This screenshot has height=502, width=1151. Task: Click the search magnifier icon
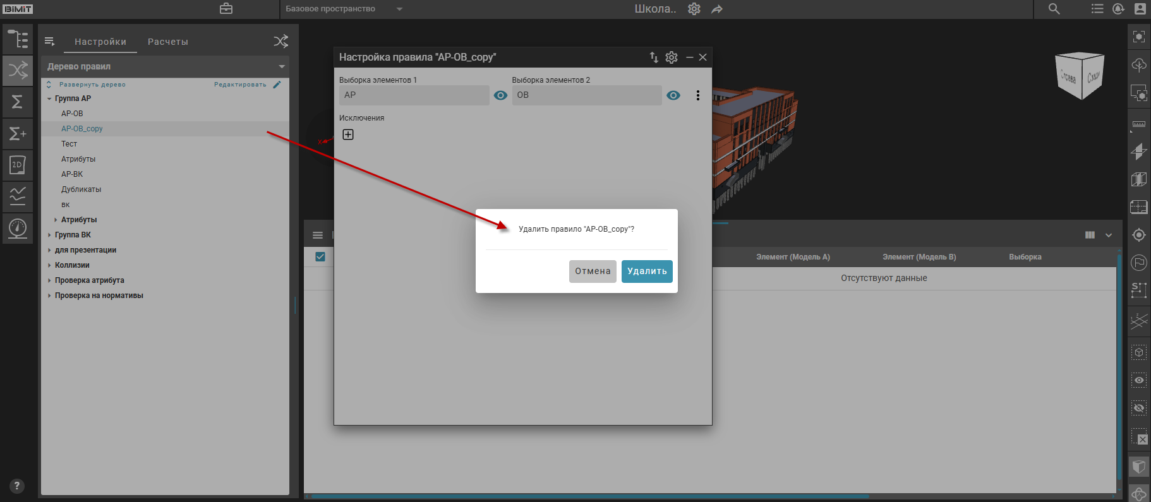(x=1054, y=9)
